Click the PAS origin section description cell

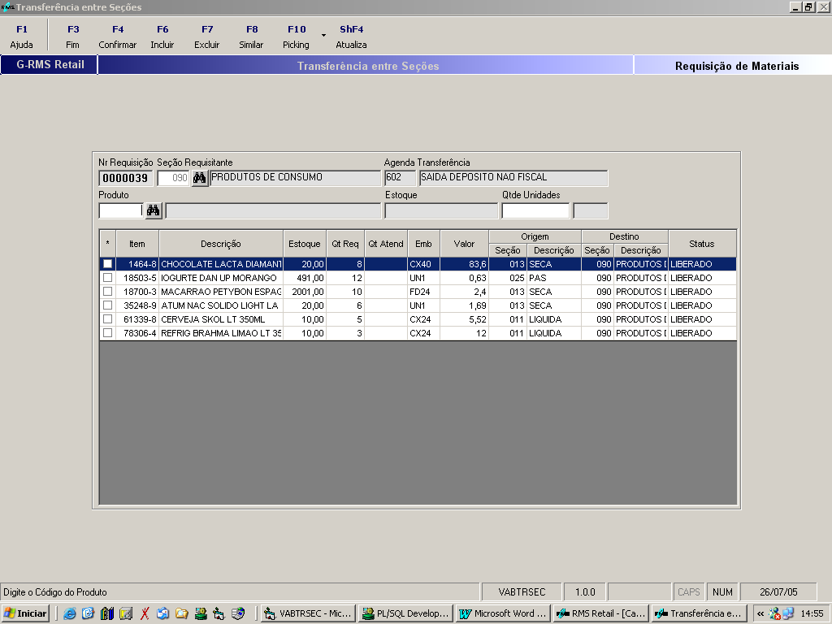pyautogui.click(x=554, y=278)
